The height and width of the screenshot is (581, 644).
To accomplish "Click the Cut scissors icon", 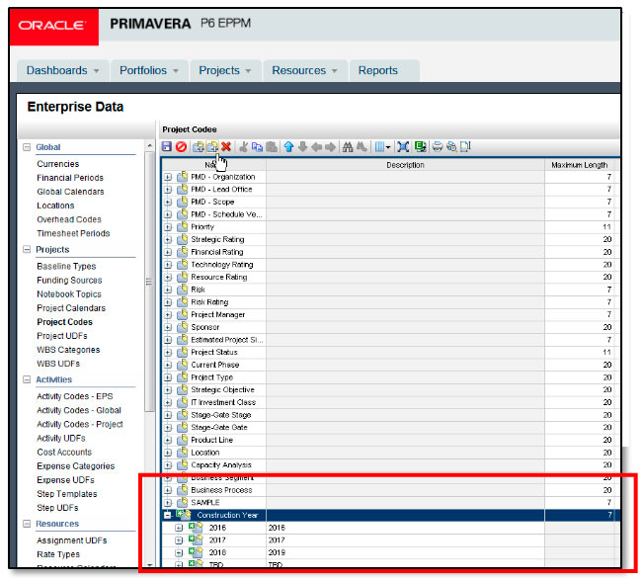I will coord(244,146).
